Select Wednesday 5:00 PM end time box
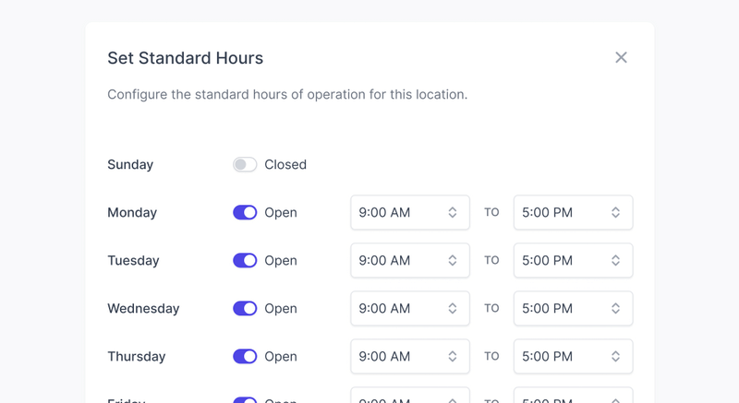The image size is (739, 403). [x=573, y=308]
